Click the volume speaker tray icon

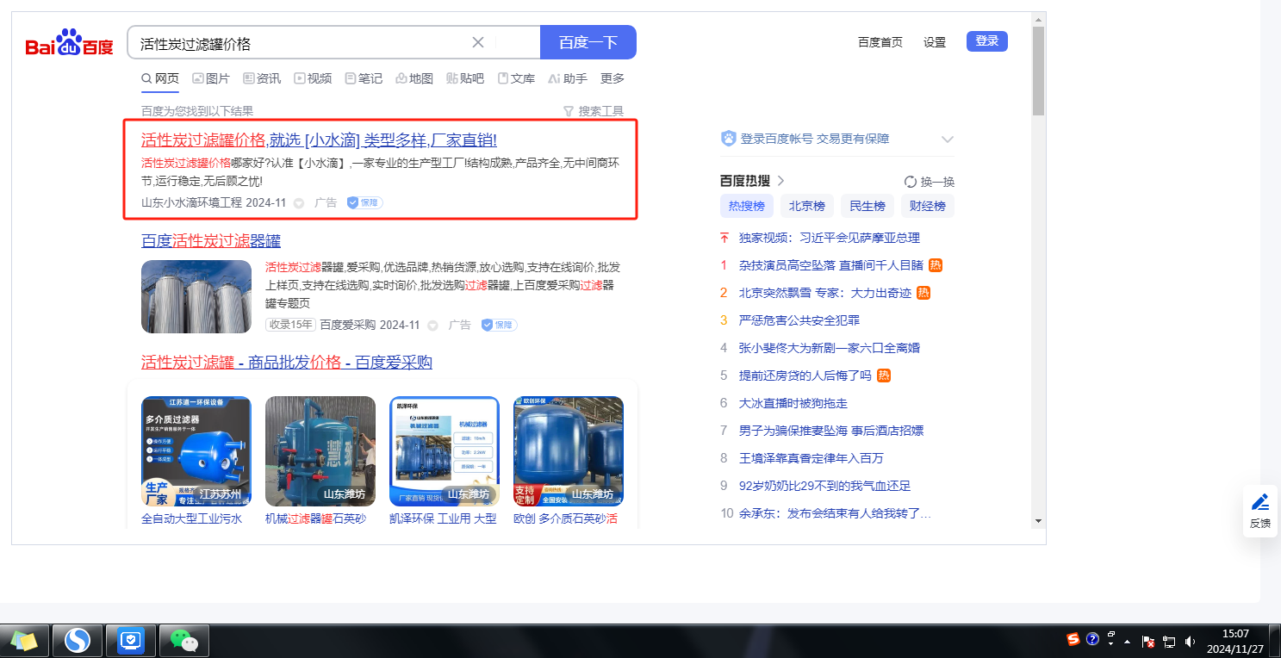point(1190,641)
